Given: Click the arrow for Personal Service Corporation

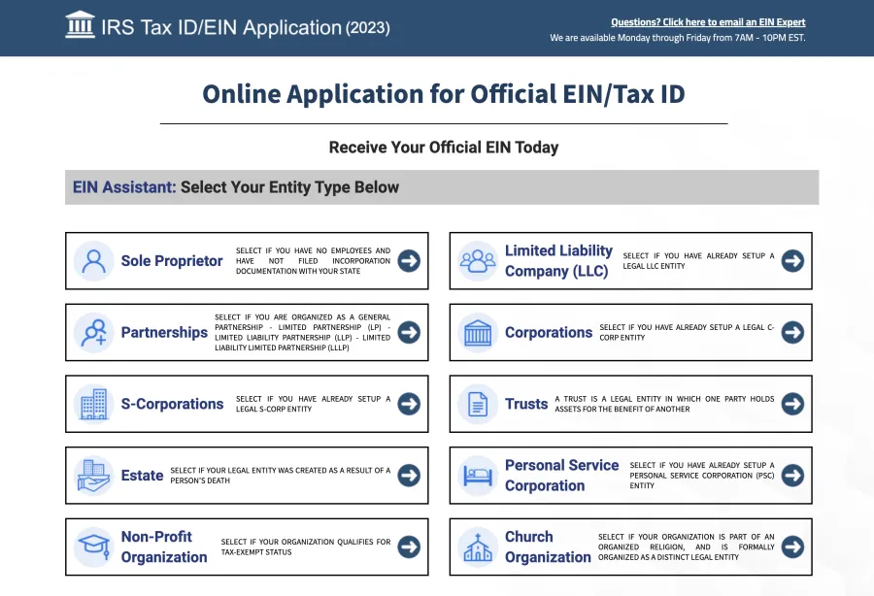Looking at the screenshot, I should coord(792,475).
